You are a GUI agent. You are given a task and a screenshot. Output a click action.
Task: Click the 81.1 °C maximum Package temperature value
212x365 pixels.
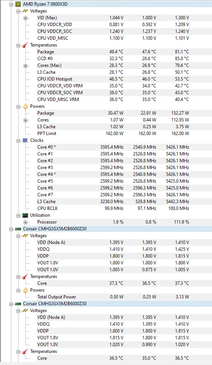182,52
